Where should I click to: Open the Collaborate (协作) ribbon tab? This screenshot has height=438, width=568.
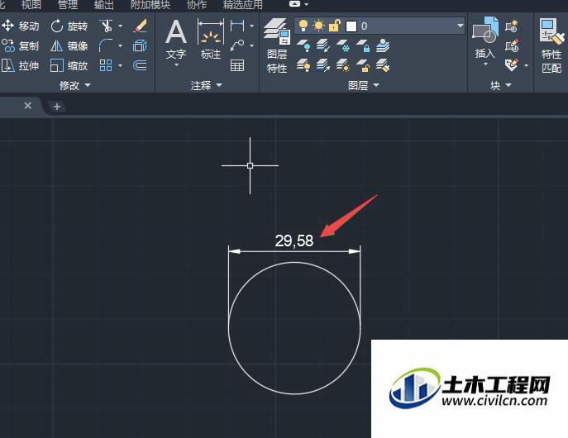tap(197, 5)
